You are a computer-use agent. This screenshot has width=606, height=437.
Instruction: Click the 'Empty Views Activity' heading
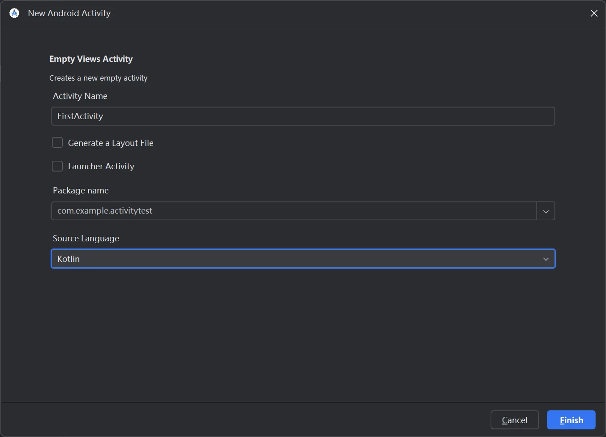click(91, 59)
